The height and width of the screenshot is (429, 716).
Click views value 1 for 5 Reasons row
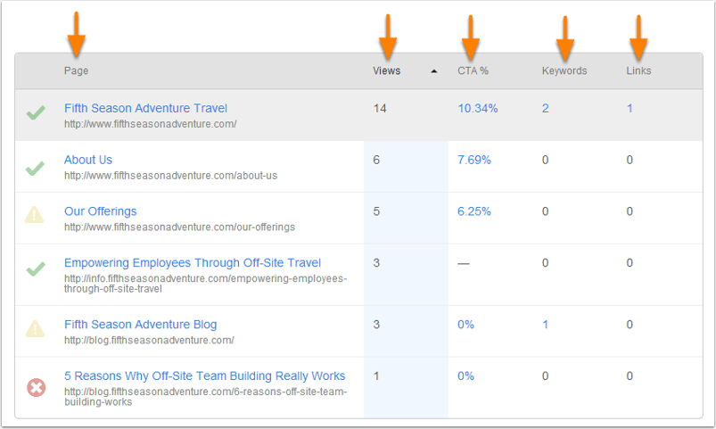click(x=376, y=376)
